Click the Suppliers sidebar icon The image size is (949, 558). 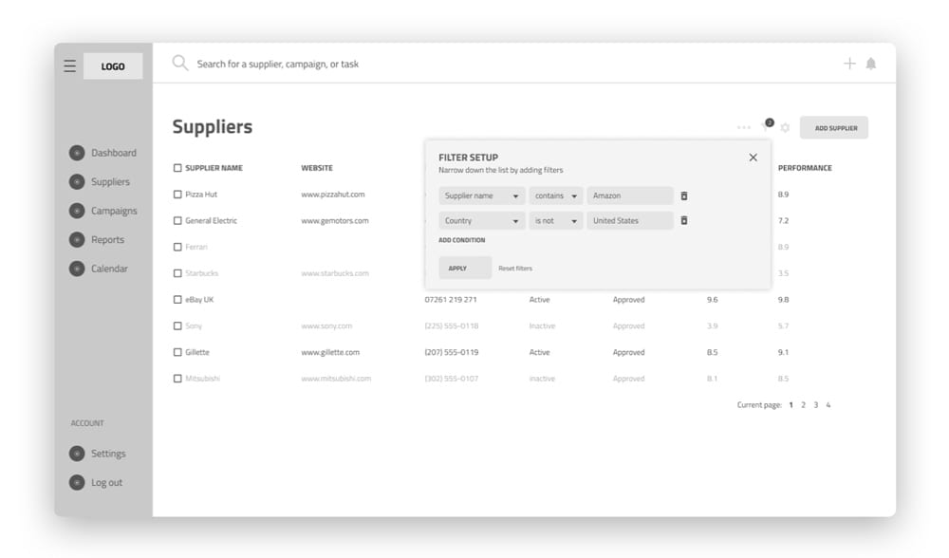(77, 181)
